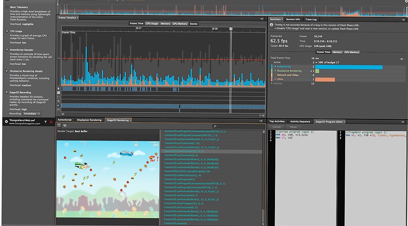This screenshot has height=226, width=408.
Task: Click the filter funnel icon beside HungryHero1Web.swf
Action: point(45,122)
